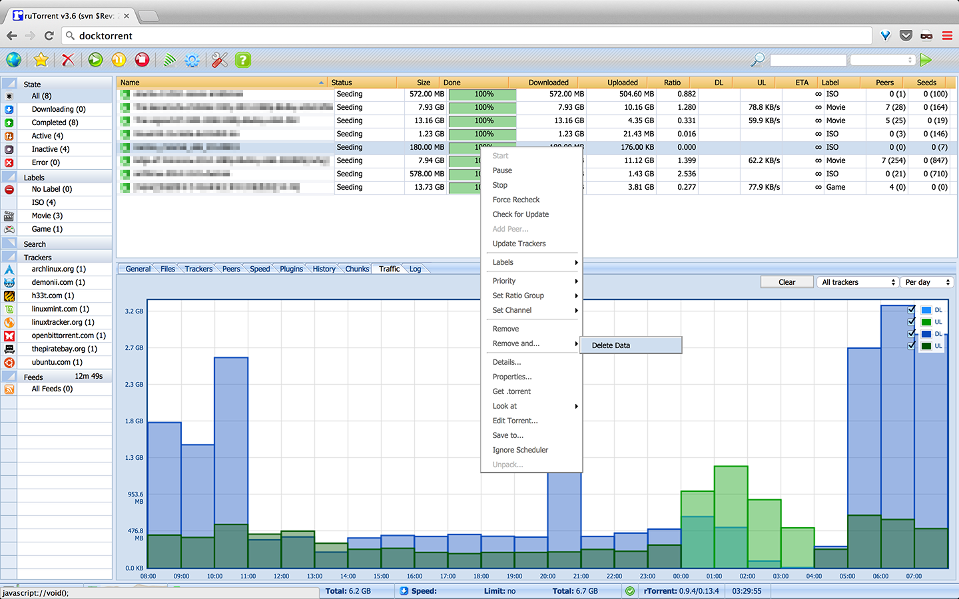Image resolution: width=959 pixels, height=599 pixels.
Task: Filter by archlinux.org tracker in sidebar
Action: pos(59,269)
